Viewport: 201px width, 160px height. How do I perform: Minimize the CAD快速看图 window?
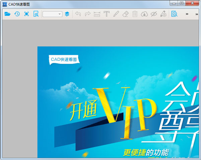coord(174,3)
